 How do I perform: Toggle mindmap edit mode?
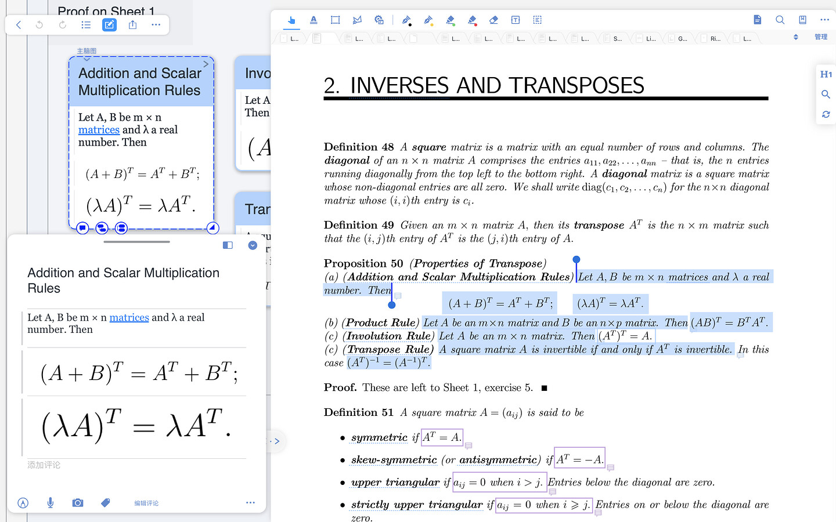click(109, 25)
